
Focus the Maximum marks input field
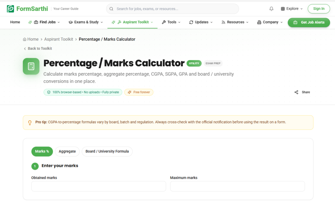click(238, 186)
